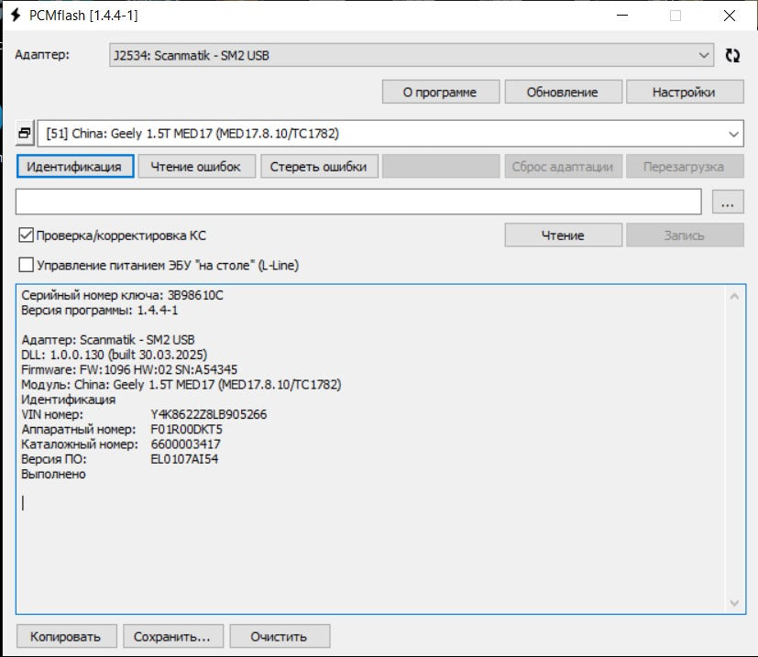This screenshot has height=657, width=758.
Task: Clear log with Очистить button
Action: pyautogui.click(x=280, y=636)
